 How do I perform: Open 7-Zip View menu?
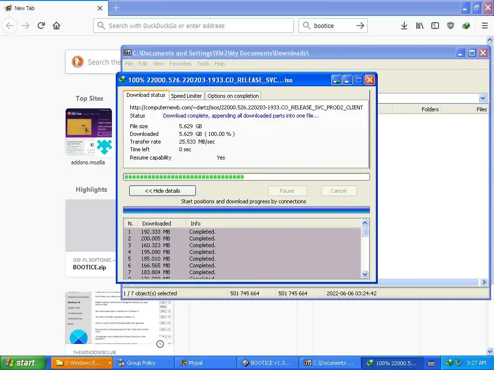click(x=158, y=64)
